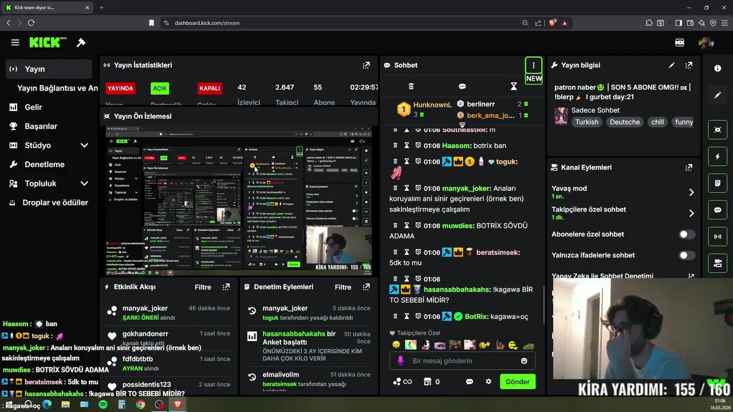The width and height of the screenshot is (733, 412).
Task: Click ban shield icon on manyak_joker's message
Action: (418, 188)
